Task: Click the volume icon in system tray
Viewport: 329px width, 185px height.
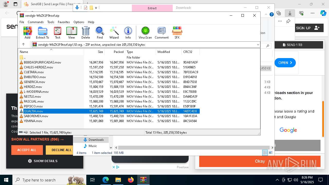Action: click(x=296, y=180)
